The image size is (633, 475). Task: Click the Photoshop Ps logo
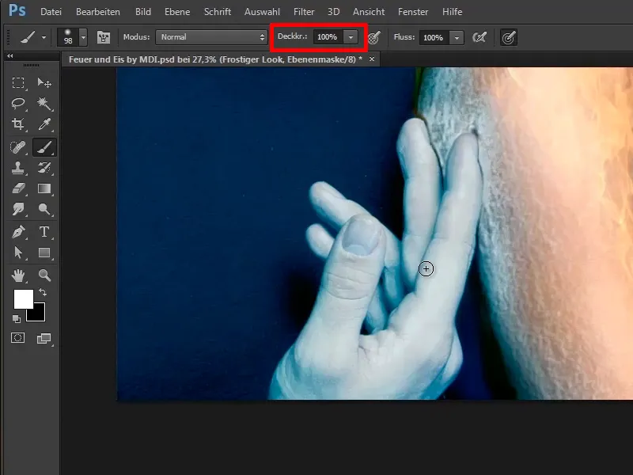(x=17, y=10)
